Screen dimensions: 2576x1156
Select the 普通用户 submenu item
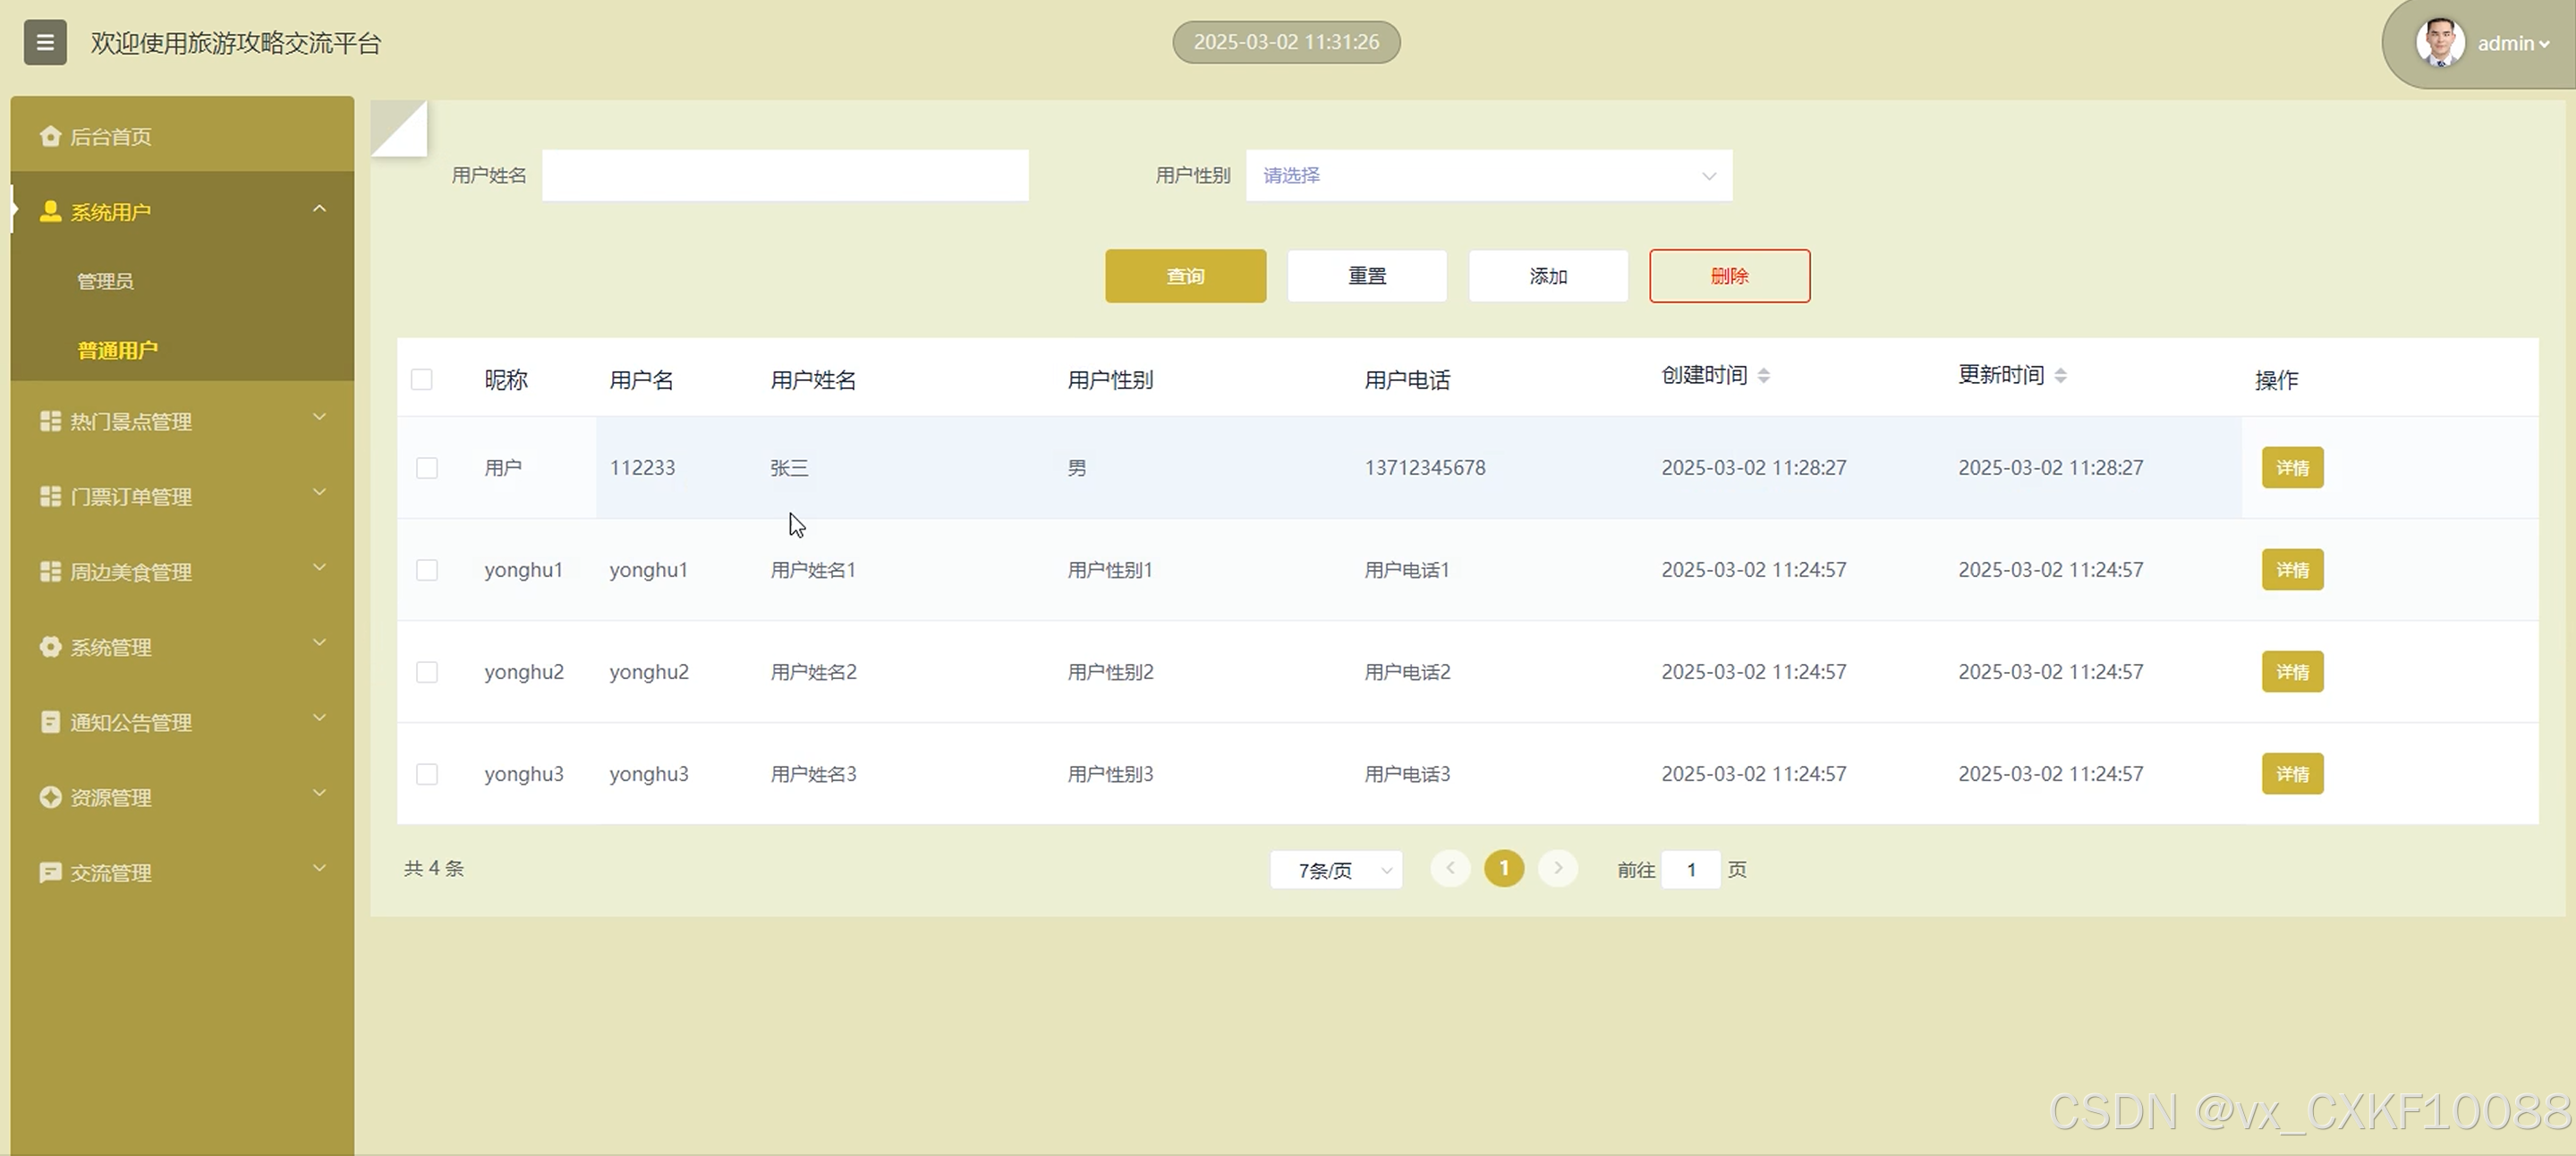pos(118,350)
